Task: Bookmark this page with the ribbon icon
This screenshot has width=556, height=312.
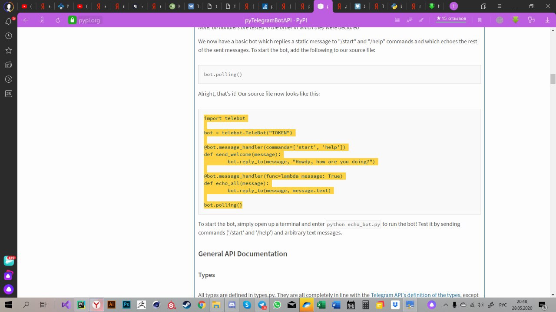Action: click(480, 20)
